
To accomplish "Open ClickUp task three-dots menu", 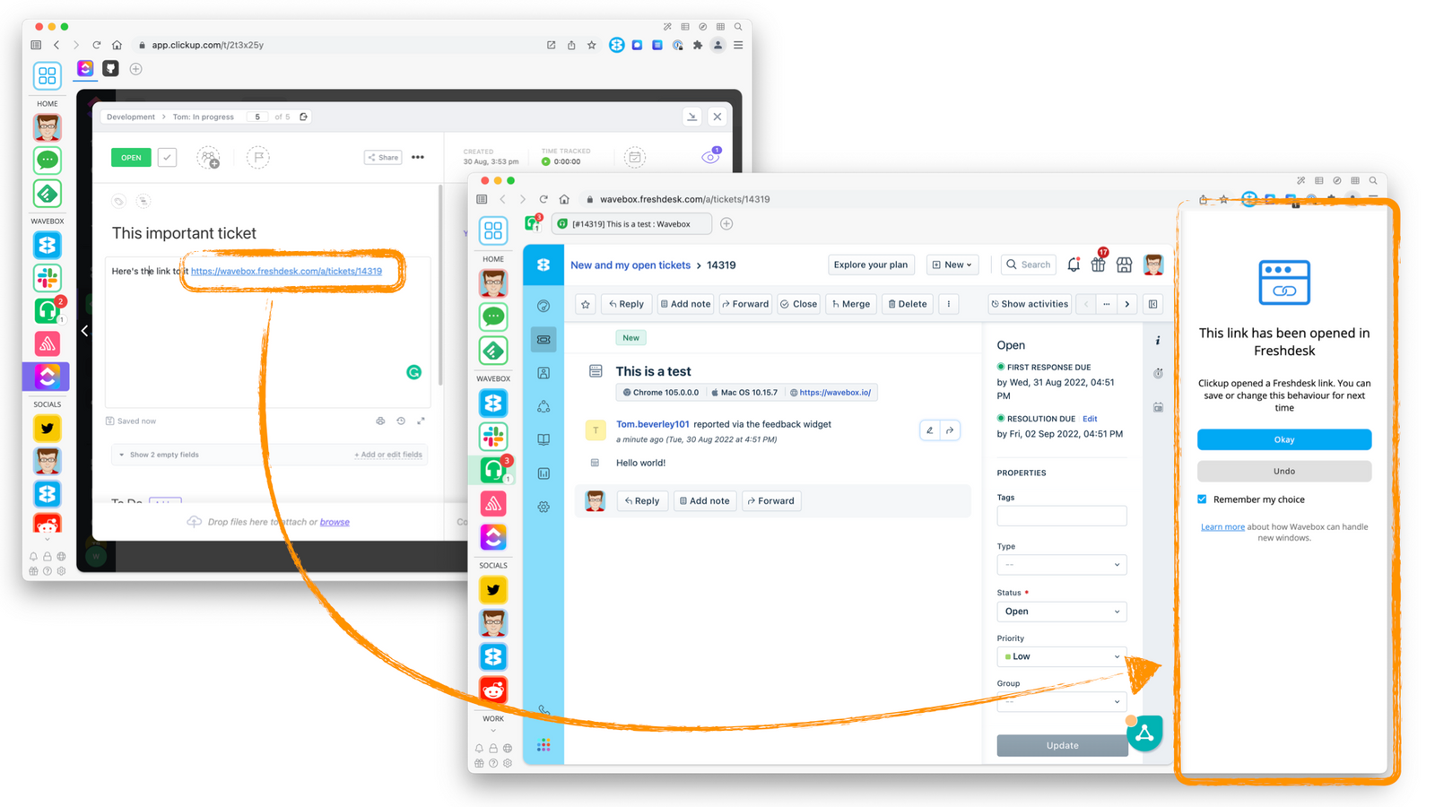I will pyautogui.click(x=418, y=157).
